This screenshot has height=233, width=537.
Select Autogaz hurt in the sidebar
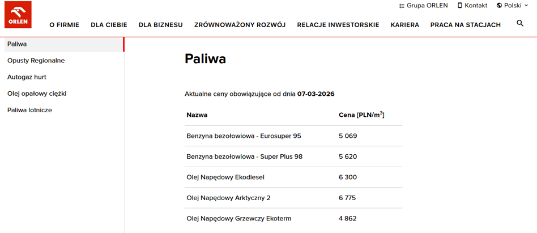(27, 77)
